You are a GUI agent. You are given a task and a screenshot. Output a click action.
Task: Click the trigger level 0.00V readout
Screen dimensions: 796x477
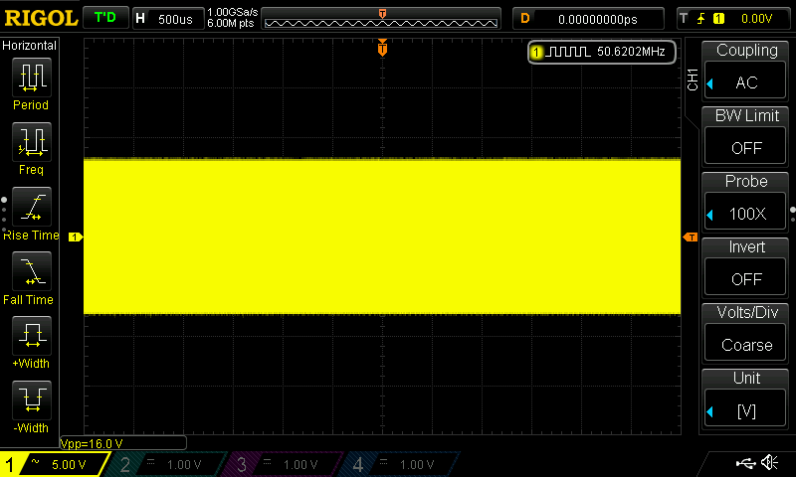(x=756, y=19)
